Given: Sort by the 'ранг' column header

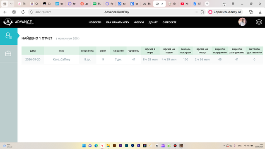Looking at the screenshot, I should point(103,50).
